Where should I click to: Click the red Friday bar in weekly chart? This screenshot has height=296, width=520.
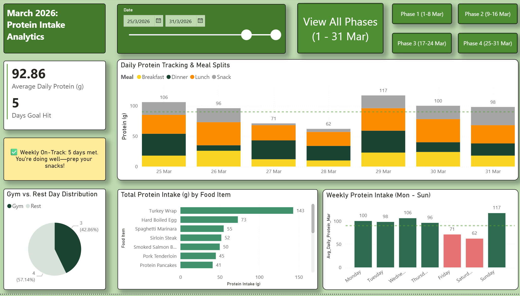tap(452, 251)
